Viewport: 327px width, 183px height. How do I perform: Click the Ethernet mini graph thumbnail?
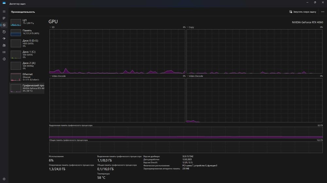tap(16, 77)
